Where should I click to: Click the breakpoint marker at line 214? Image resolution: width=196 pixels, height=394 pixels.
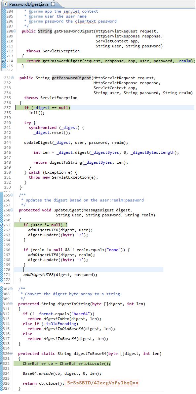click(x=4, y=61)
